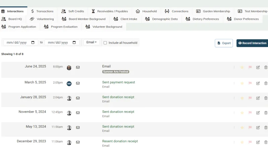The image size is (268, 151).
Task: Flag the May 13, 2024 donation receipt
Action: pyautogui.click(x=250, y=128)
